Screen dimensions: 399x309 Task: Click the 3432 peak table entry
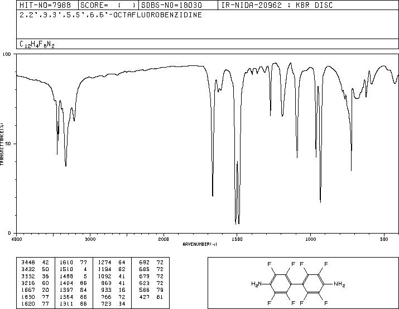pyautogui.click(x=28, y=269)
